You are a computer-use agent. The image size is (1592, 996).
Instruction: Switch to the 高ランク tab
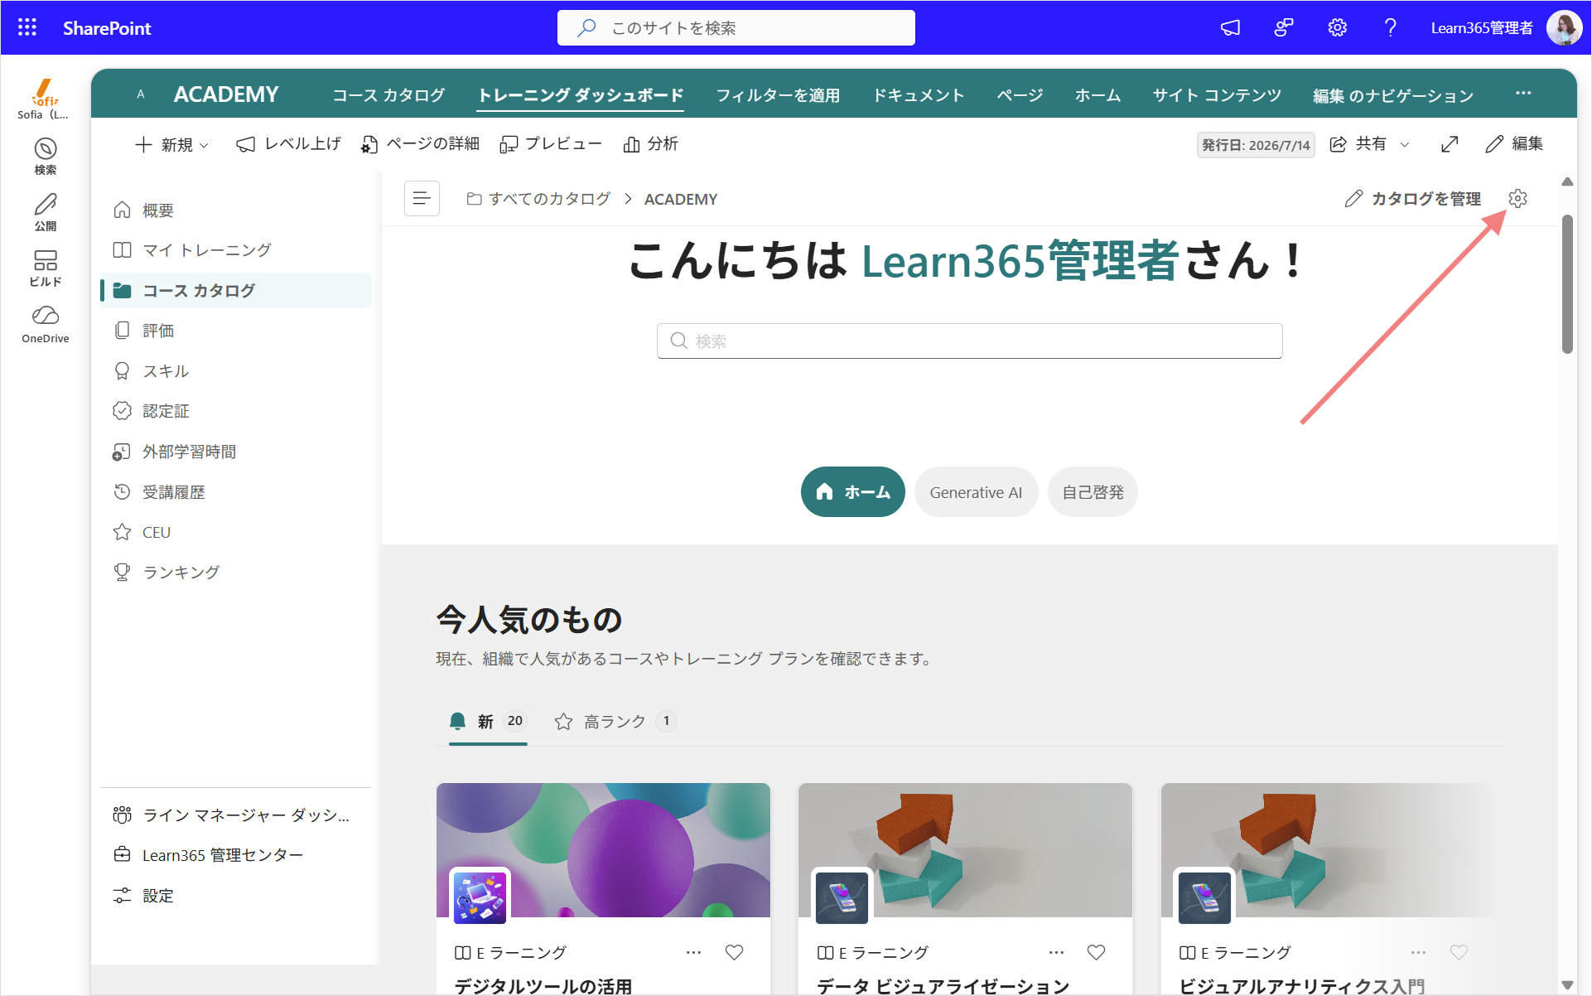click(x=615, y=721)
